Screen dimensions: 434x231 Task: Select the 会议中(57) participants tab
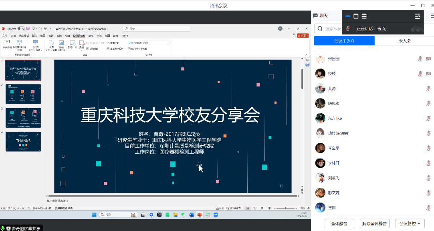pyautogui.click(x=344, y=41)
